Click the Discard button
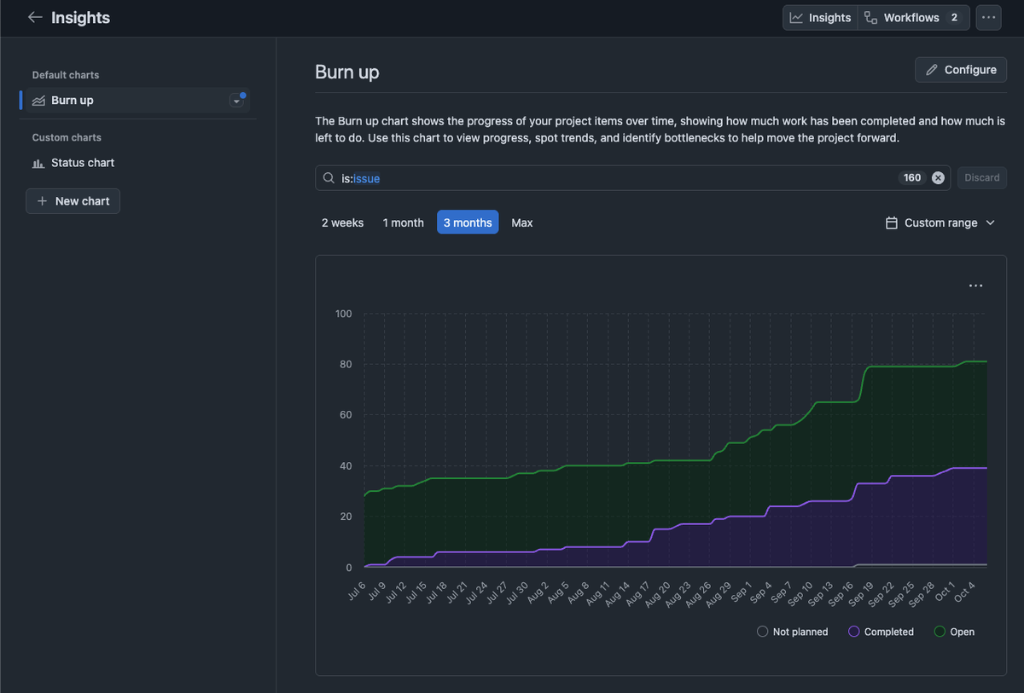This screenshot has height=693, width=1024. point(982,178)
